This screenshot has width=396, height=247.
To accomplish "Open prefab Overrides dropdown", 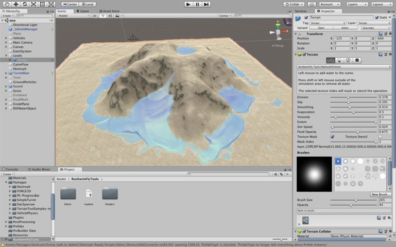I will coord(376,28).
